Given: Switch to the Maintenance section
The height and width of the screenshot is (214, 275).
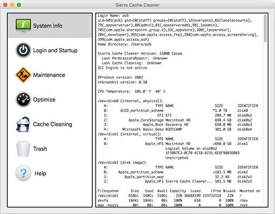Looking at the screenshot, I should coord(49,75).
